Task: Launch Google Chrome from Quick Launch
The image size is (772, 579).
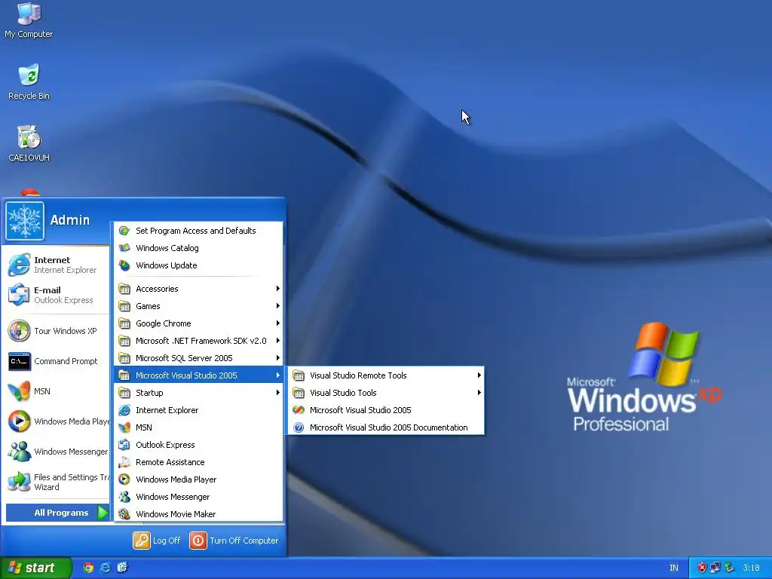Action: tap(88, 568)
